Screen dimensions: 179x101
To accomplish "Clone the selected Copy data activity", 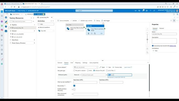I will (x=95, y=33).
